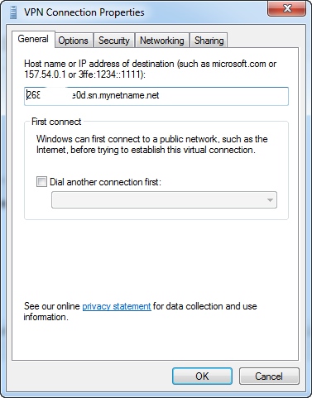
Task: Click the host name input field
Action: 156,96
